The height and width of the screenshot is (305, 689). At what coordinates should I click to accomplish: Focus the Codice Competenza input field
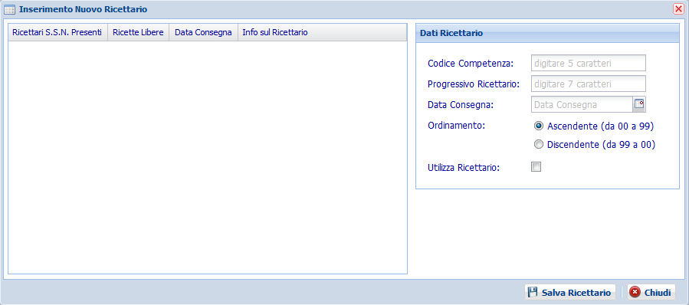(x=589, y=63)
